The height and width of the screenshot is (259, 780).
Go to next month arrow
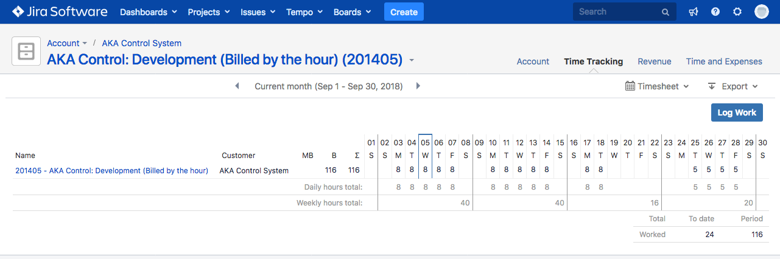coord(418,86)
